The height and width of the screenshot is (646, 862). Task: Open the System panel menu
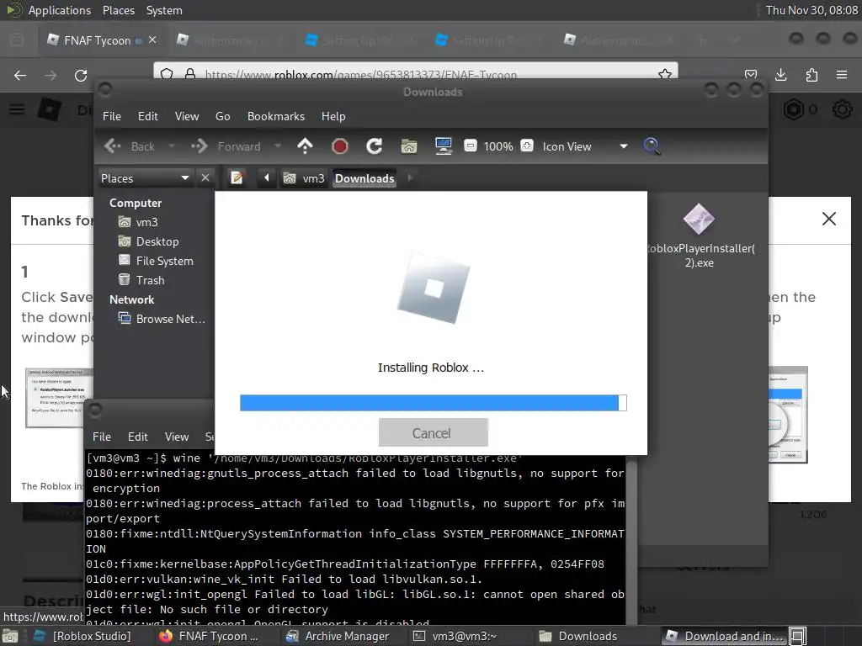click(164, 10)
